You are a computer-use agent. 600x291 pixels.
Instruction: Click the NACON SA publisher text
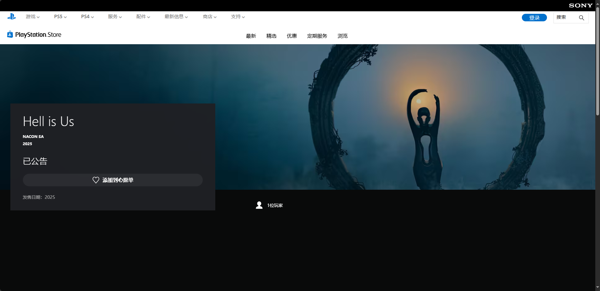point(33,137)
